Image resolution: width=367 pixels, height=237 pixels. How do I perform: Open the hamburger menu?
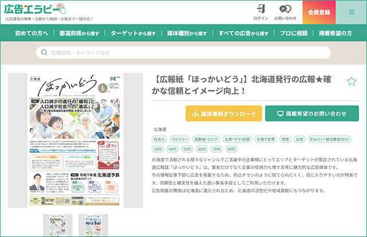click(352, 11)
